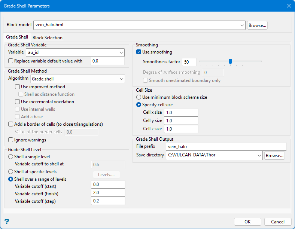Expand the Block model dropdown

click(241, 25)
